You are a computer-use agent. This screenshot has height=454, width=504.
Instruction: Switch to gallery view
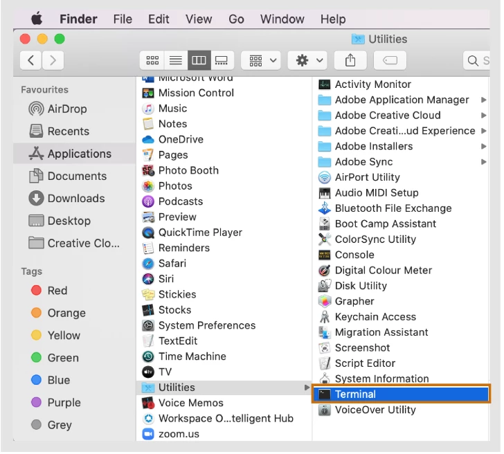click(222, 60)
